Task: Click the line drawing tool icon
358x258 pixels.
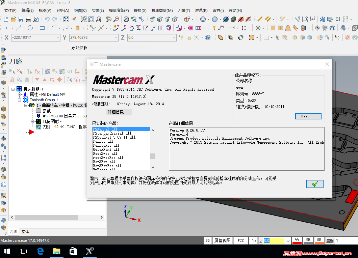Action: [19, 28]
